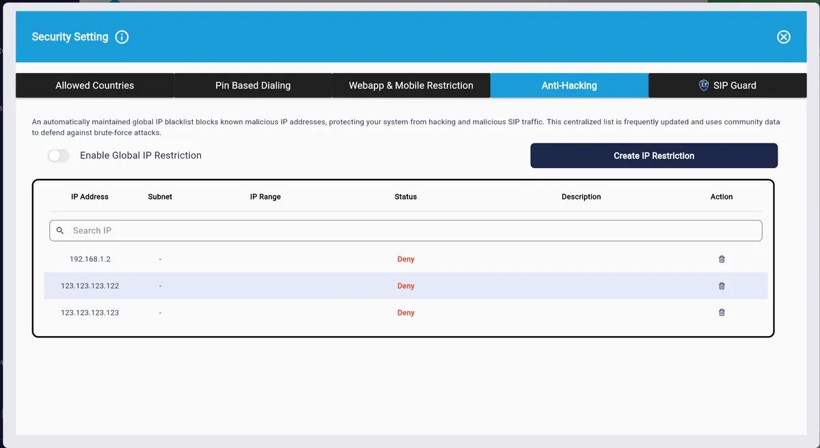Enable Global IP Restriction toggle
820x448 pixels.
[59, 156]
